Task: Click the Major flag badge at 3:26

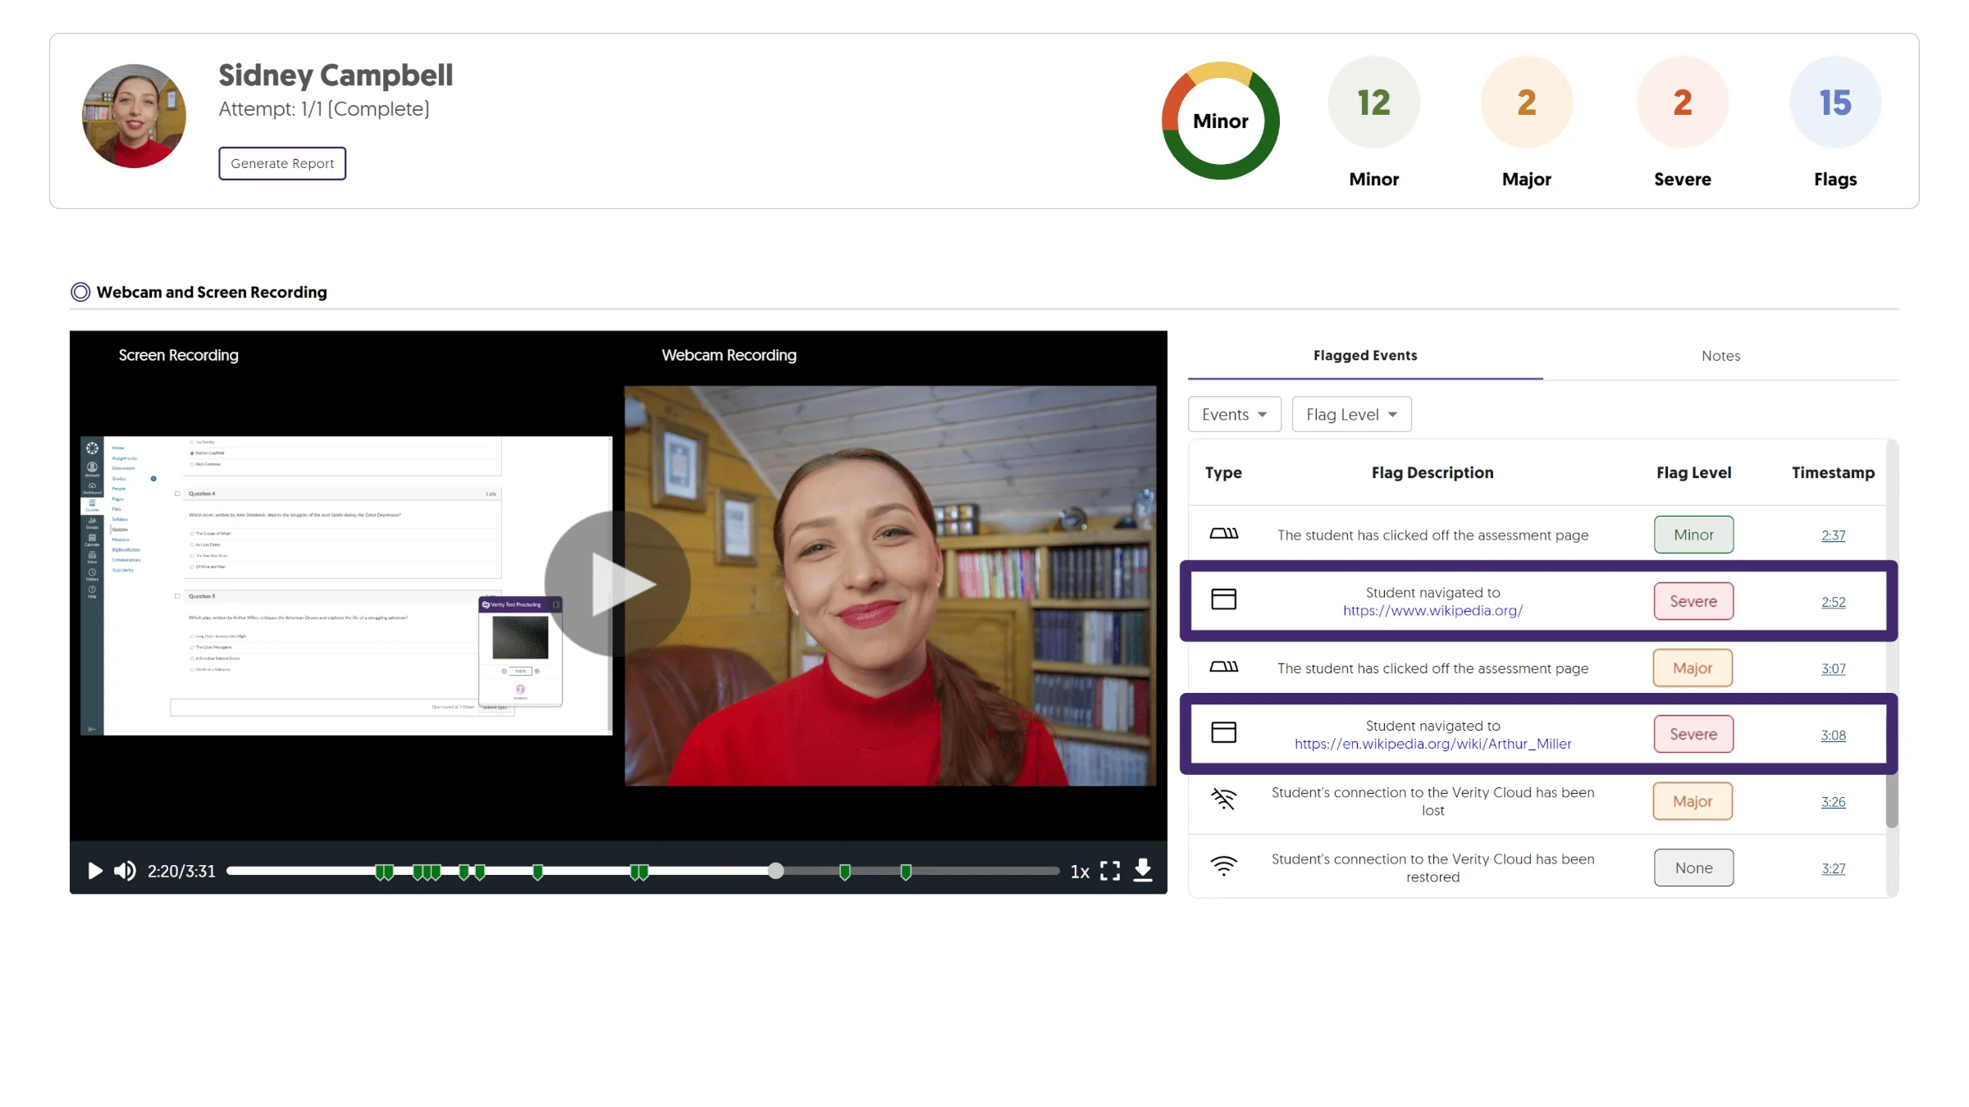Action: coord(1693,801)
